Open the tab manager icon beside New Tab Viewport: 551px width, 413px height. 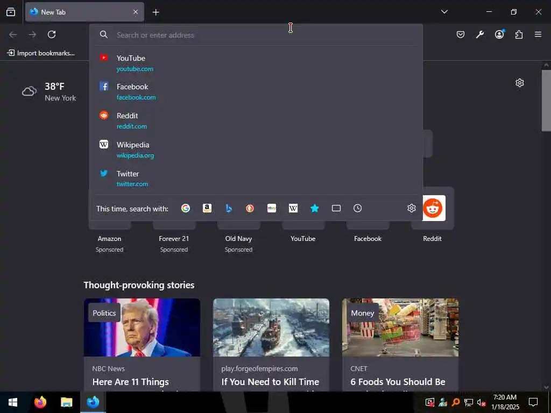click(11, 12)
